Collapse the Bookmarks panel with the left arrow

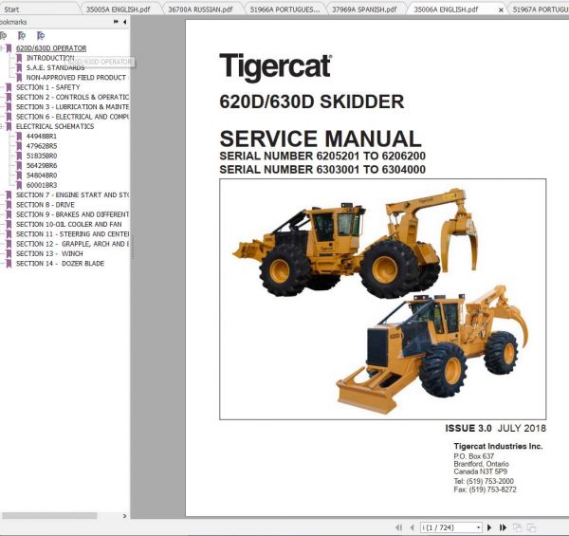[125, 22]
